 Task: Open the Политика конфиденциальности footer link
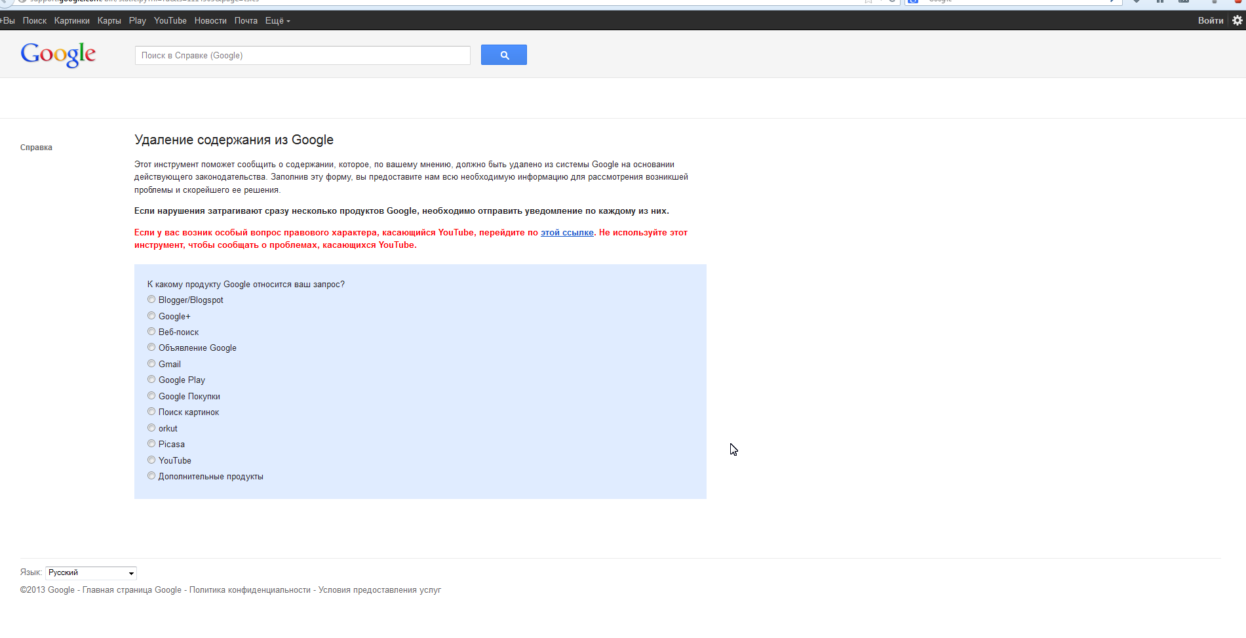click(250, 590)
